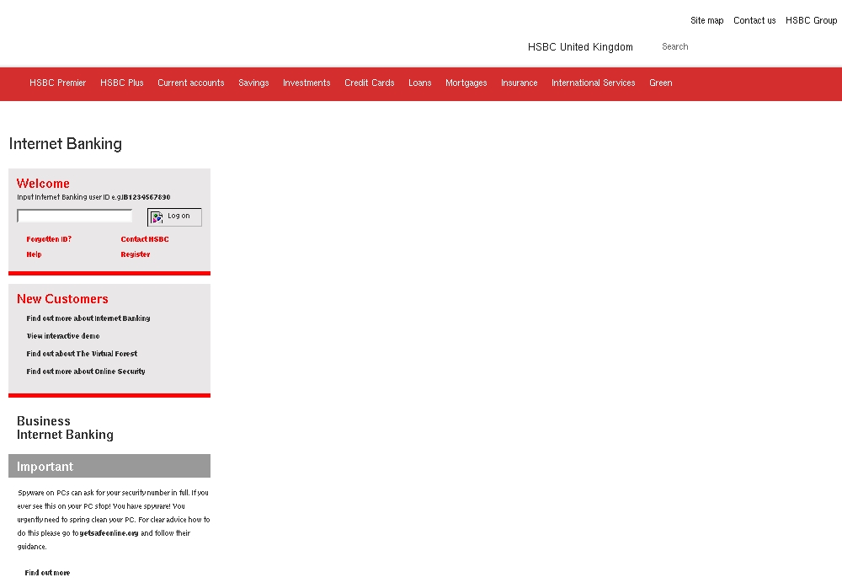Screen dimensions: 842x588
Task: Open Investments in the navigation bar
Action: (x=306, y=83)
